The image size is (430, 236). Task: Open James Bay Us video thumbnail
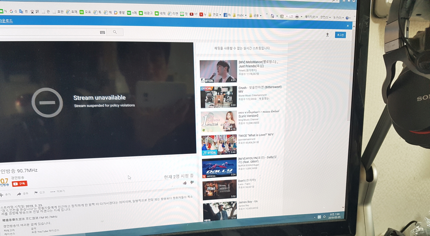click(220, 212)
